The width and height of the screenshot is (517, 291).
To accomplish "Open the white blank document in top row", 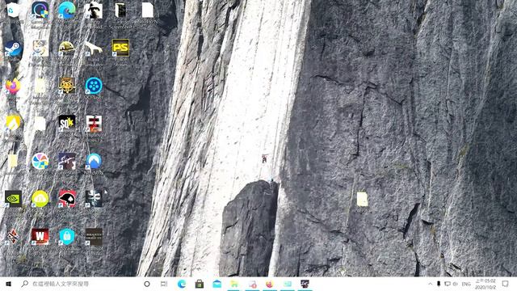I will coord(147,11).
